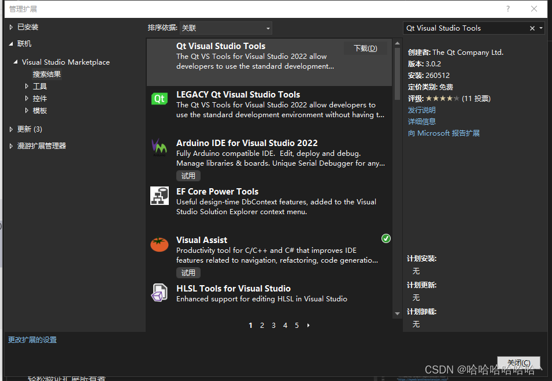The image size is (552, 381).
Task: Select HLSL Tools for Visual Studio title
Action: click(x=234, y=289)
